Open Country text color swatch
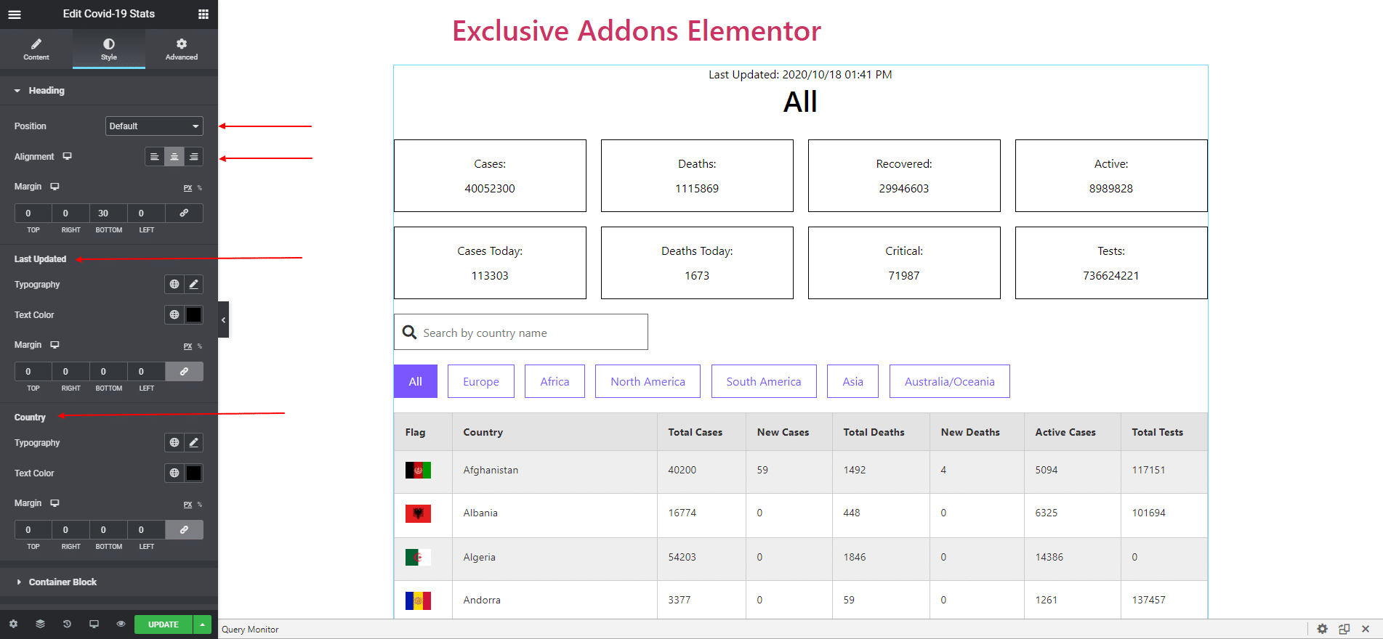Viewport: 1383px width, 639px height. (x=194, y=473)
